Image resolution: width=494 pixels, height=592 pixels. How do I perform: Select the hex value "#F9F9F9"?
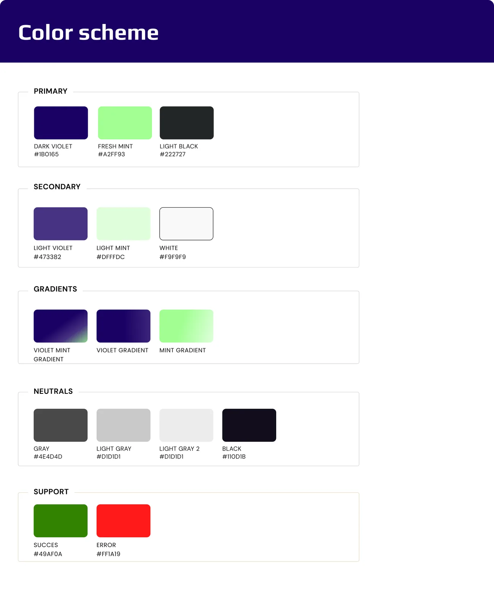point(173,257)
